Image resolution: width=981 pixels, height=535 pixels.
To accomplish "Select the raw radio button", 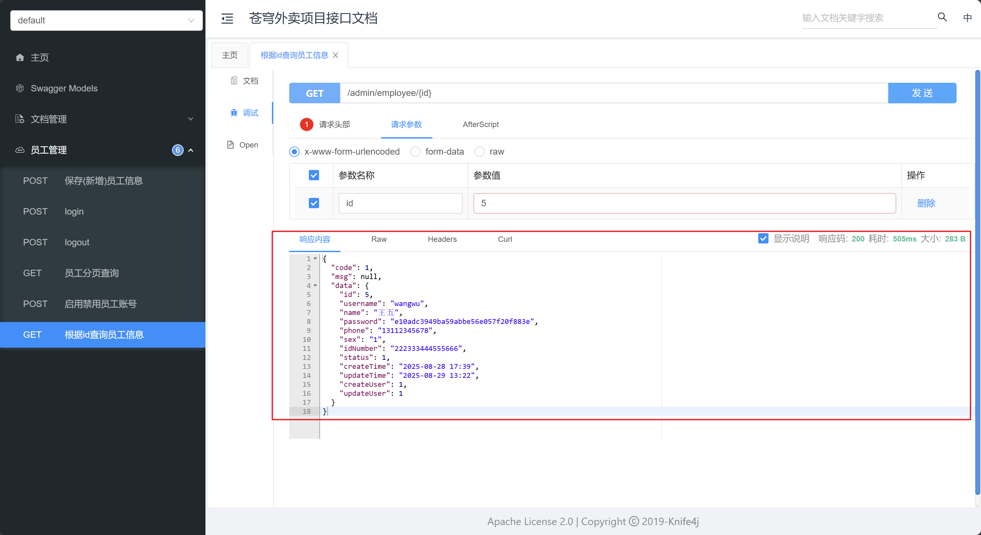I will click(480, 151).
